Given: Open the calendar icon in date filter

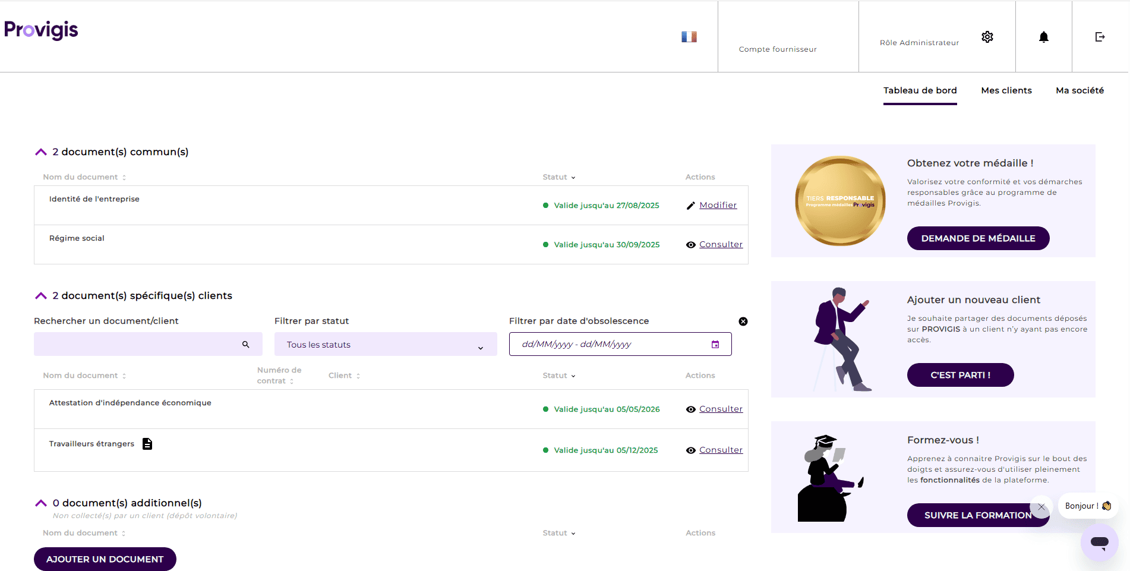Looking at the screenshot, I should coord(715,345).
